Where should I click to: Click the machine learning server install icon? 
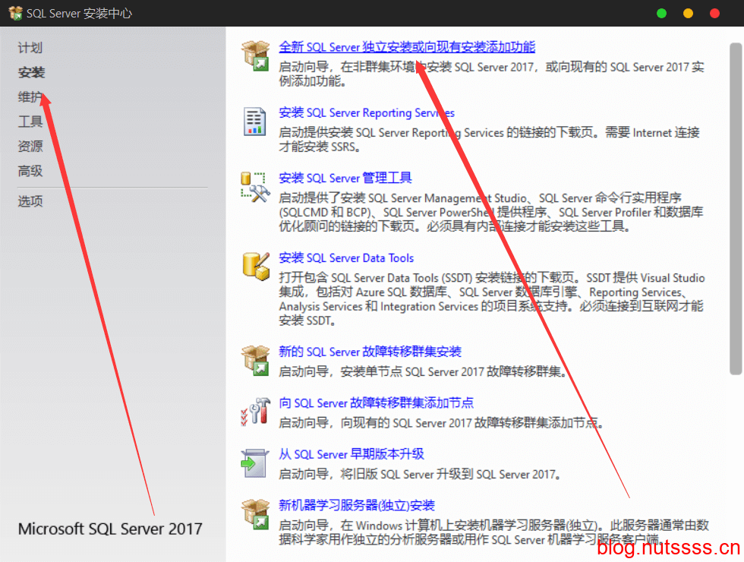point(255,514)
